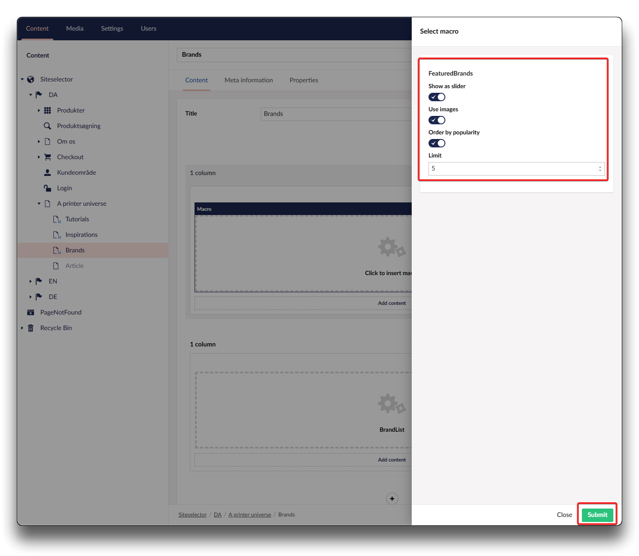Expand the EN language node

click(30, 281)
